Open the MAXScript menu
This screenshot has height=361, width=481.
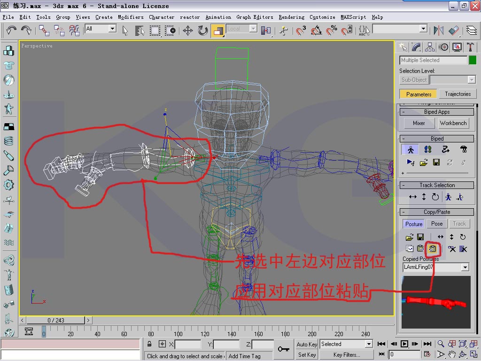click(353, 17)
